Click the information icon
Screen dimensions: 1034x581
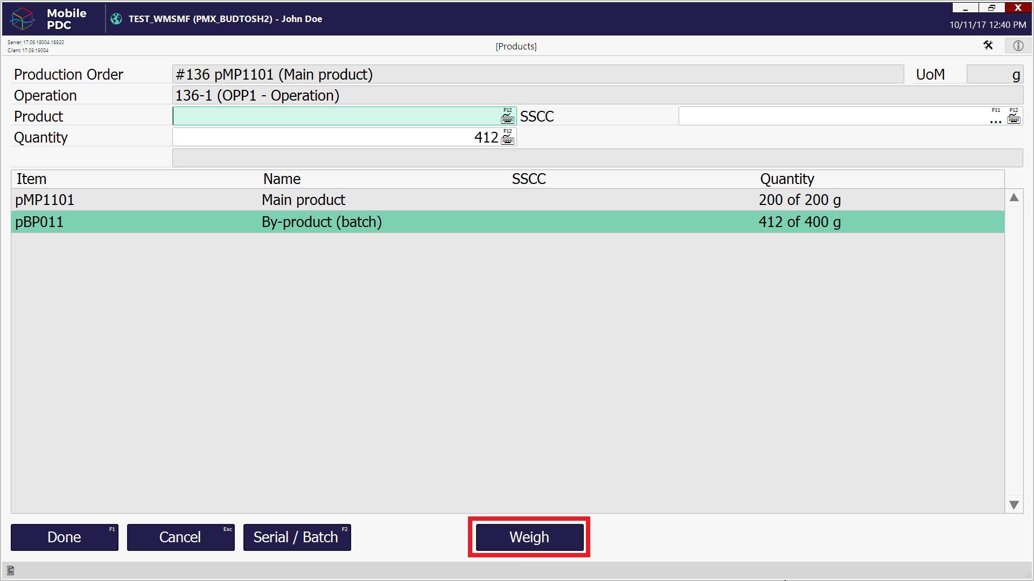coord(1018,46)
